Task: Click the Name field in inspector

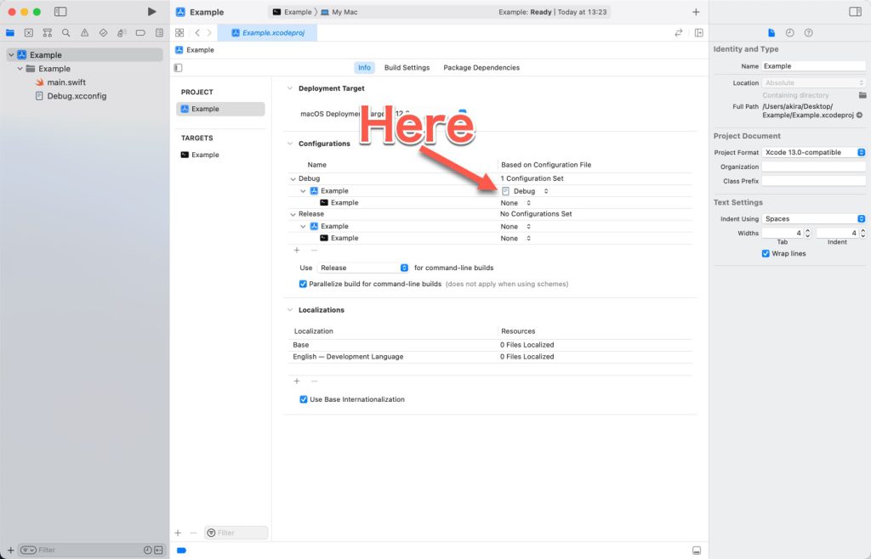Action: [x=813, y=66]
